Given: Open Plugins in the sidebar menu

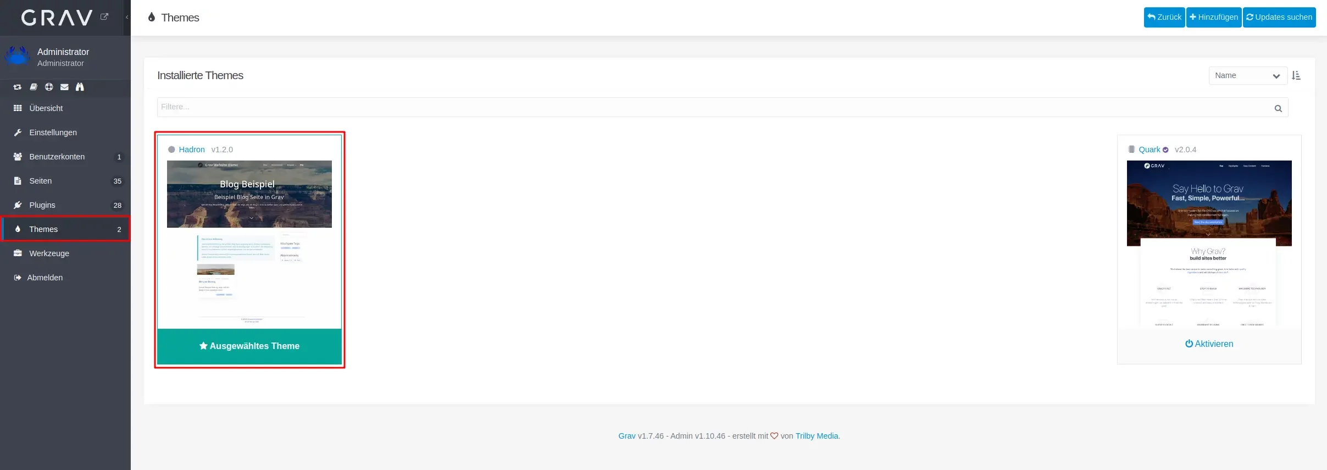Looking at the screenshot, I should click(x=42, y=205).
